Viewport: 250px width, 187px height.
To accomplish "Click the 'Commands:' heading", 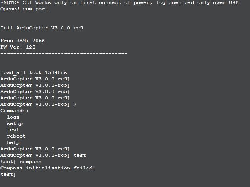I will pyautogui.click(x=14, y=111).
